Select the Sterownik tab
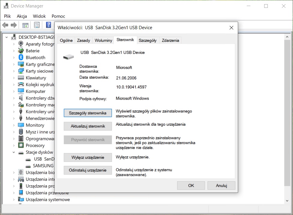 pyautogui.click(x=125, y=40)
